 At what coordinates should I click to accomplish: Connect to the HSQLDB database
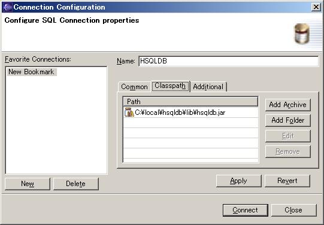point(246,210)
